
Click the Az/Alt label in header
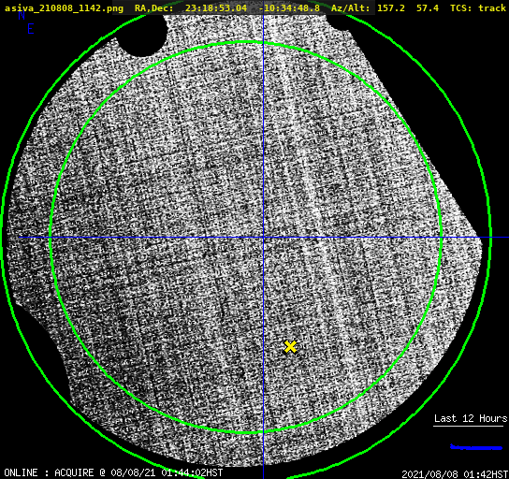(350, 8)
